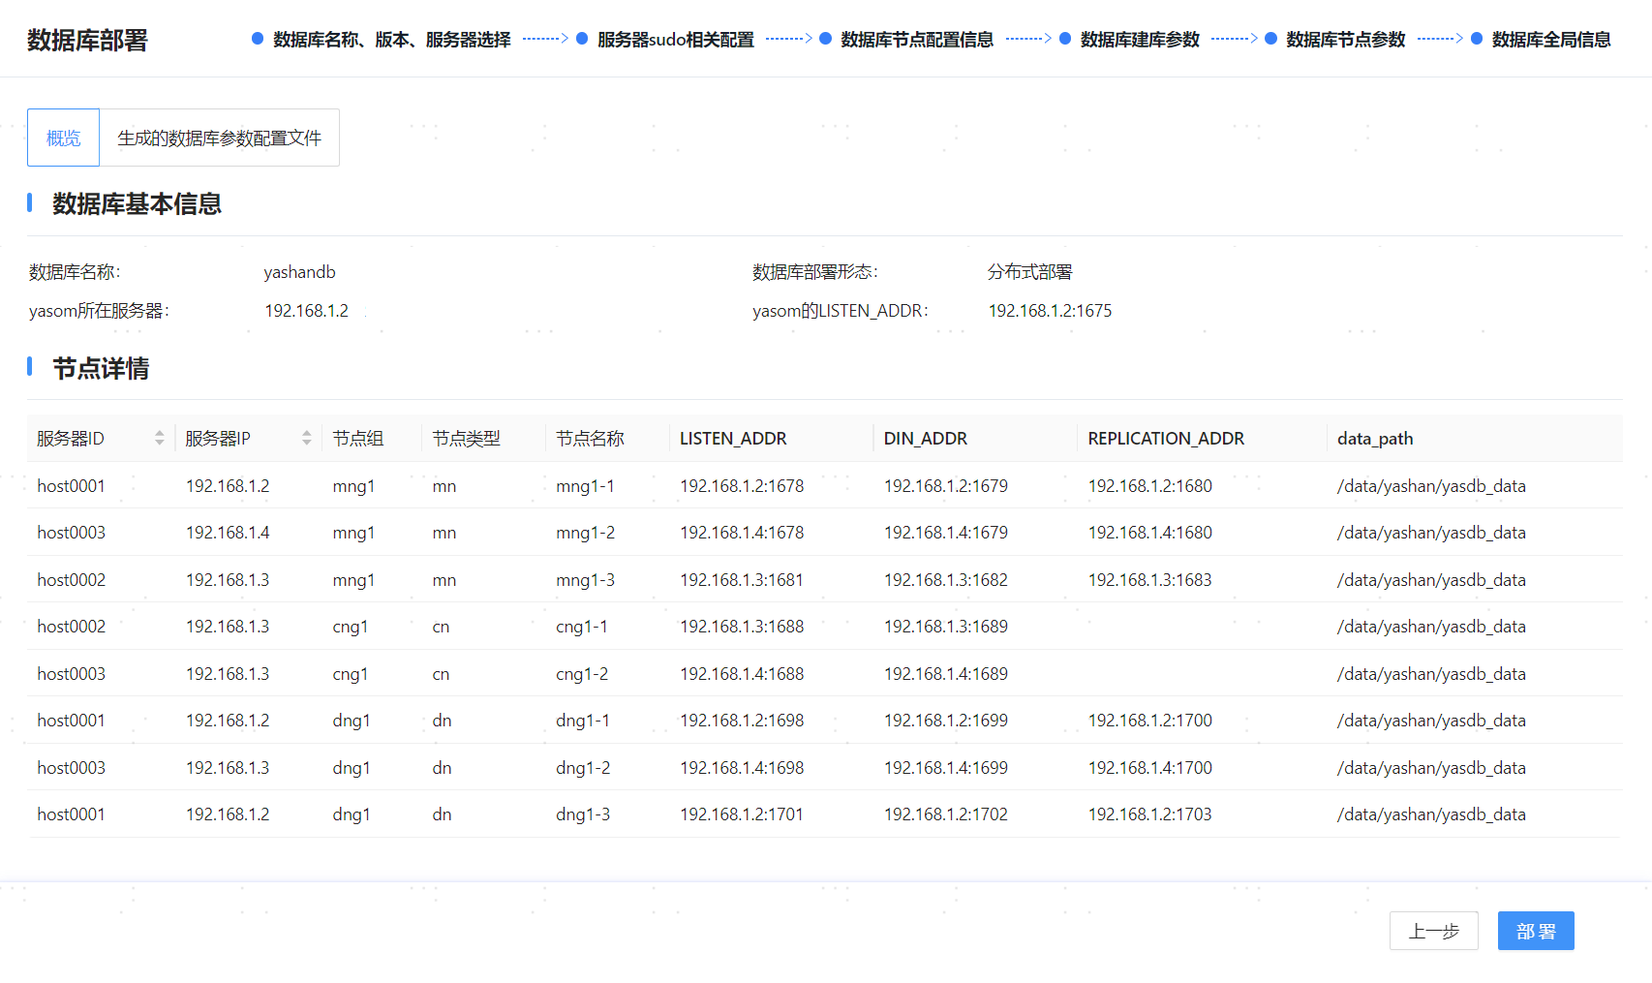This screenshot has height=983, width=1652.
Task: Click the REPLICATION_ADDR column header
Action: pos(1166,439)
